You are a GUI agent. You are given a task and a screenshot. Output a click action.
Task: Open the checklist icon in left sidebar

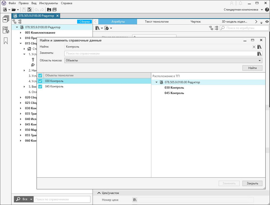click(6, 30)
